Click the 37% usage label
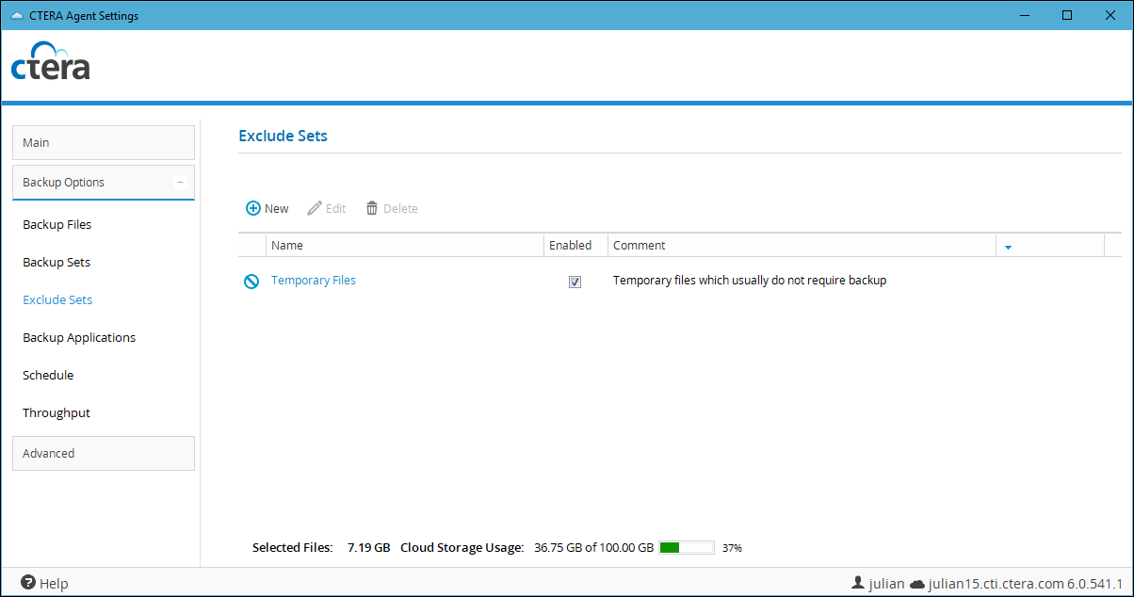 click(732, 548)
